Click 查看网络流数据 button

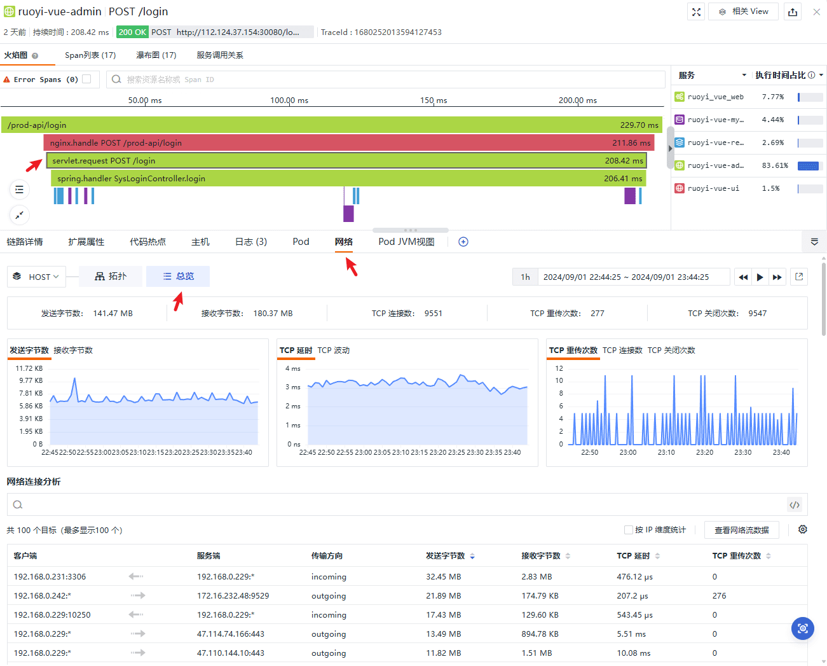(x=742, y=530)
